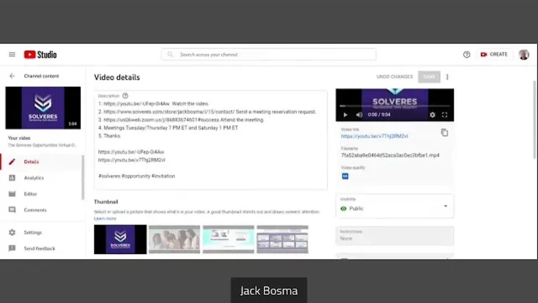
Task: Click the hashtags line #solveres #opportunity
Action: [x=137, y=176]
